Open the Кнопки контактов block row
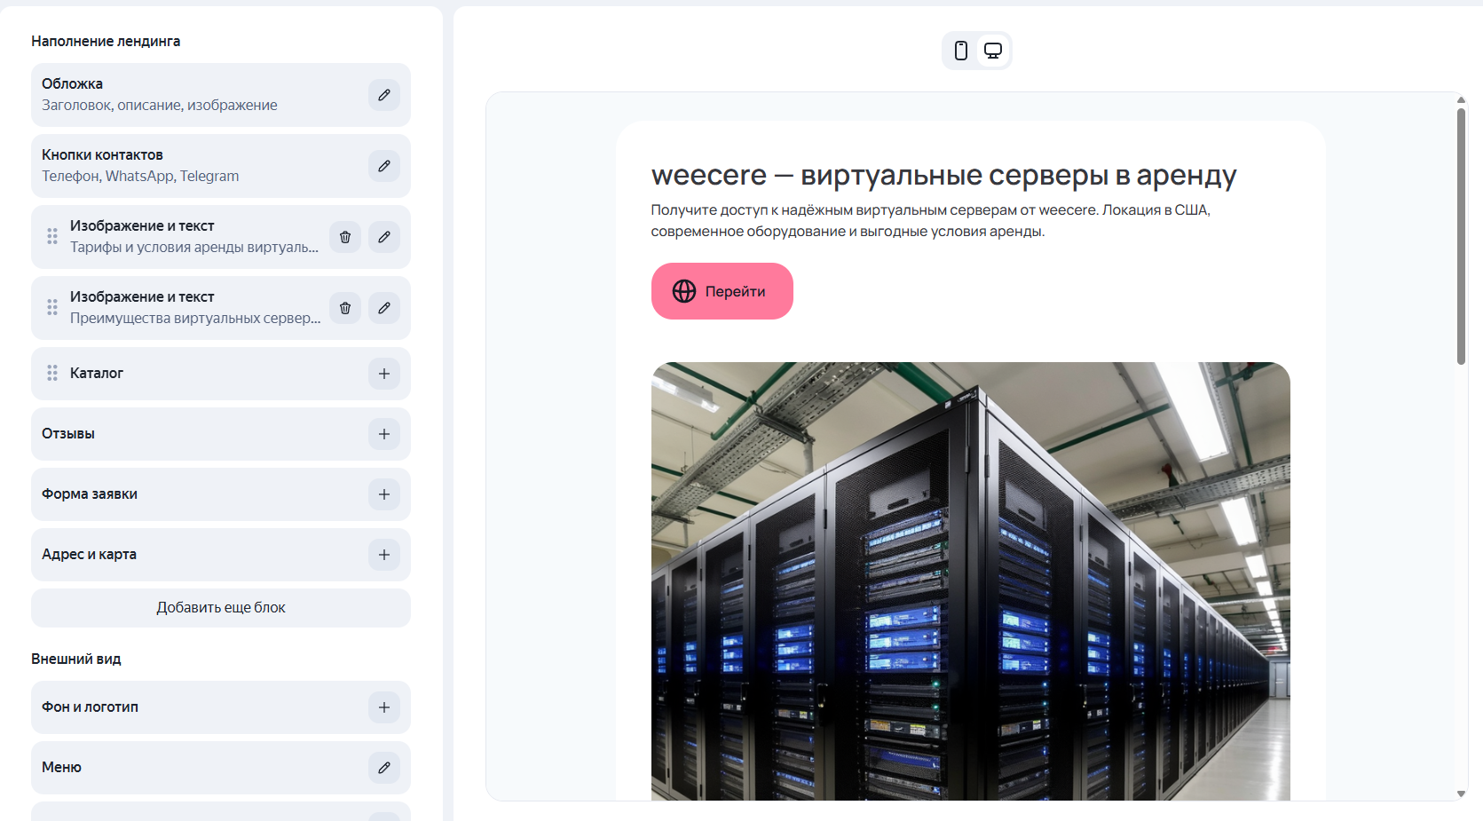The image size is (1483, 821). pos(221,166)
